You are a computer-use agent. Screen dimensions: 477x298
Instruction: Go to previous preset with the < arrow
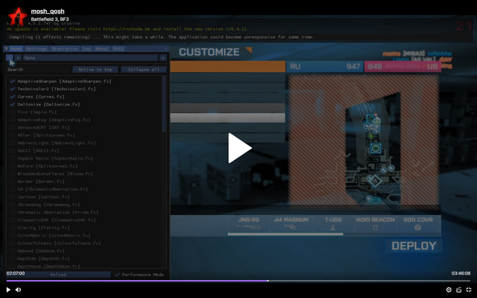(x=9, y=57)
